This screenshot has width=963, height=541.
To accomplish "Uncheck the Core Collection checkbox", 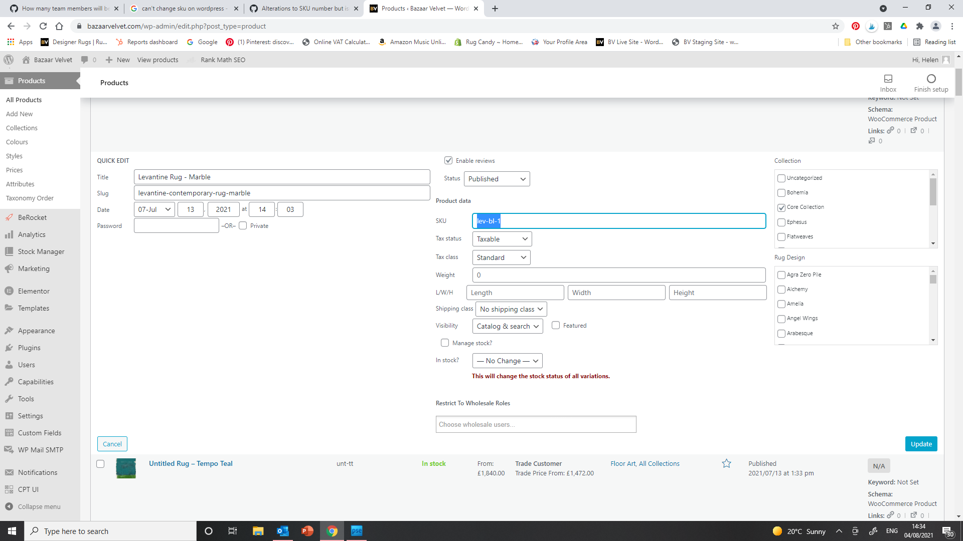I will click(781, 207).
